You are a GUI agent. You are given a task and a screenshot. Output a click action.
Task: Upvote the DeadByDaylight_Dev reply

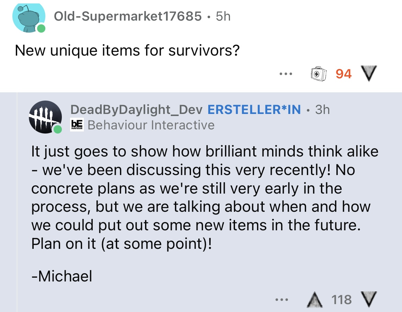[x=315, y=300]
